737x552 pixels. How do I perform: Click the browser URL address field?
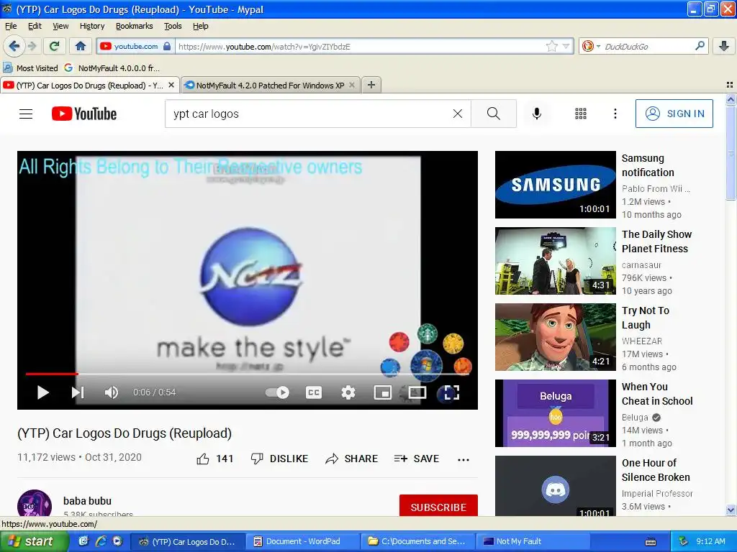360,46
